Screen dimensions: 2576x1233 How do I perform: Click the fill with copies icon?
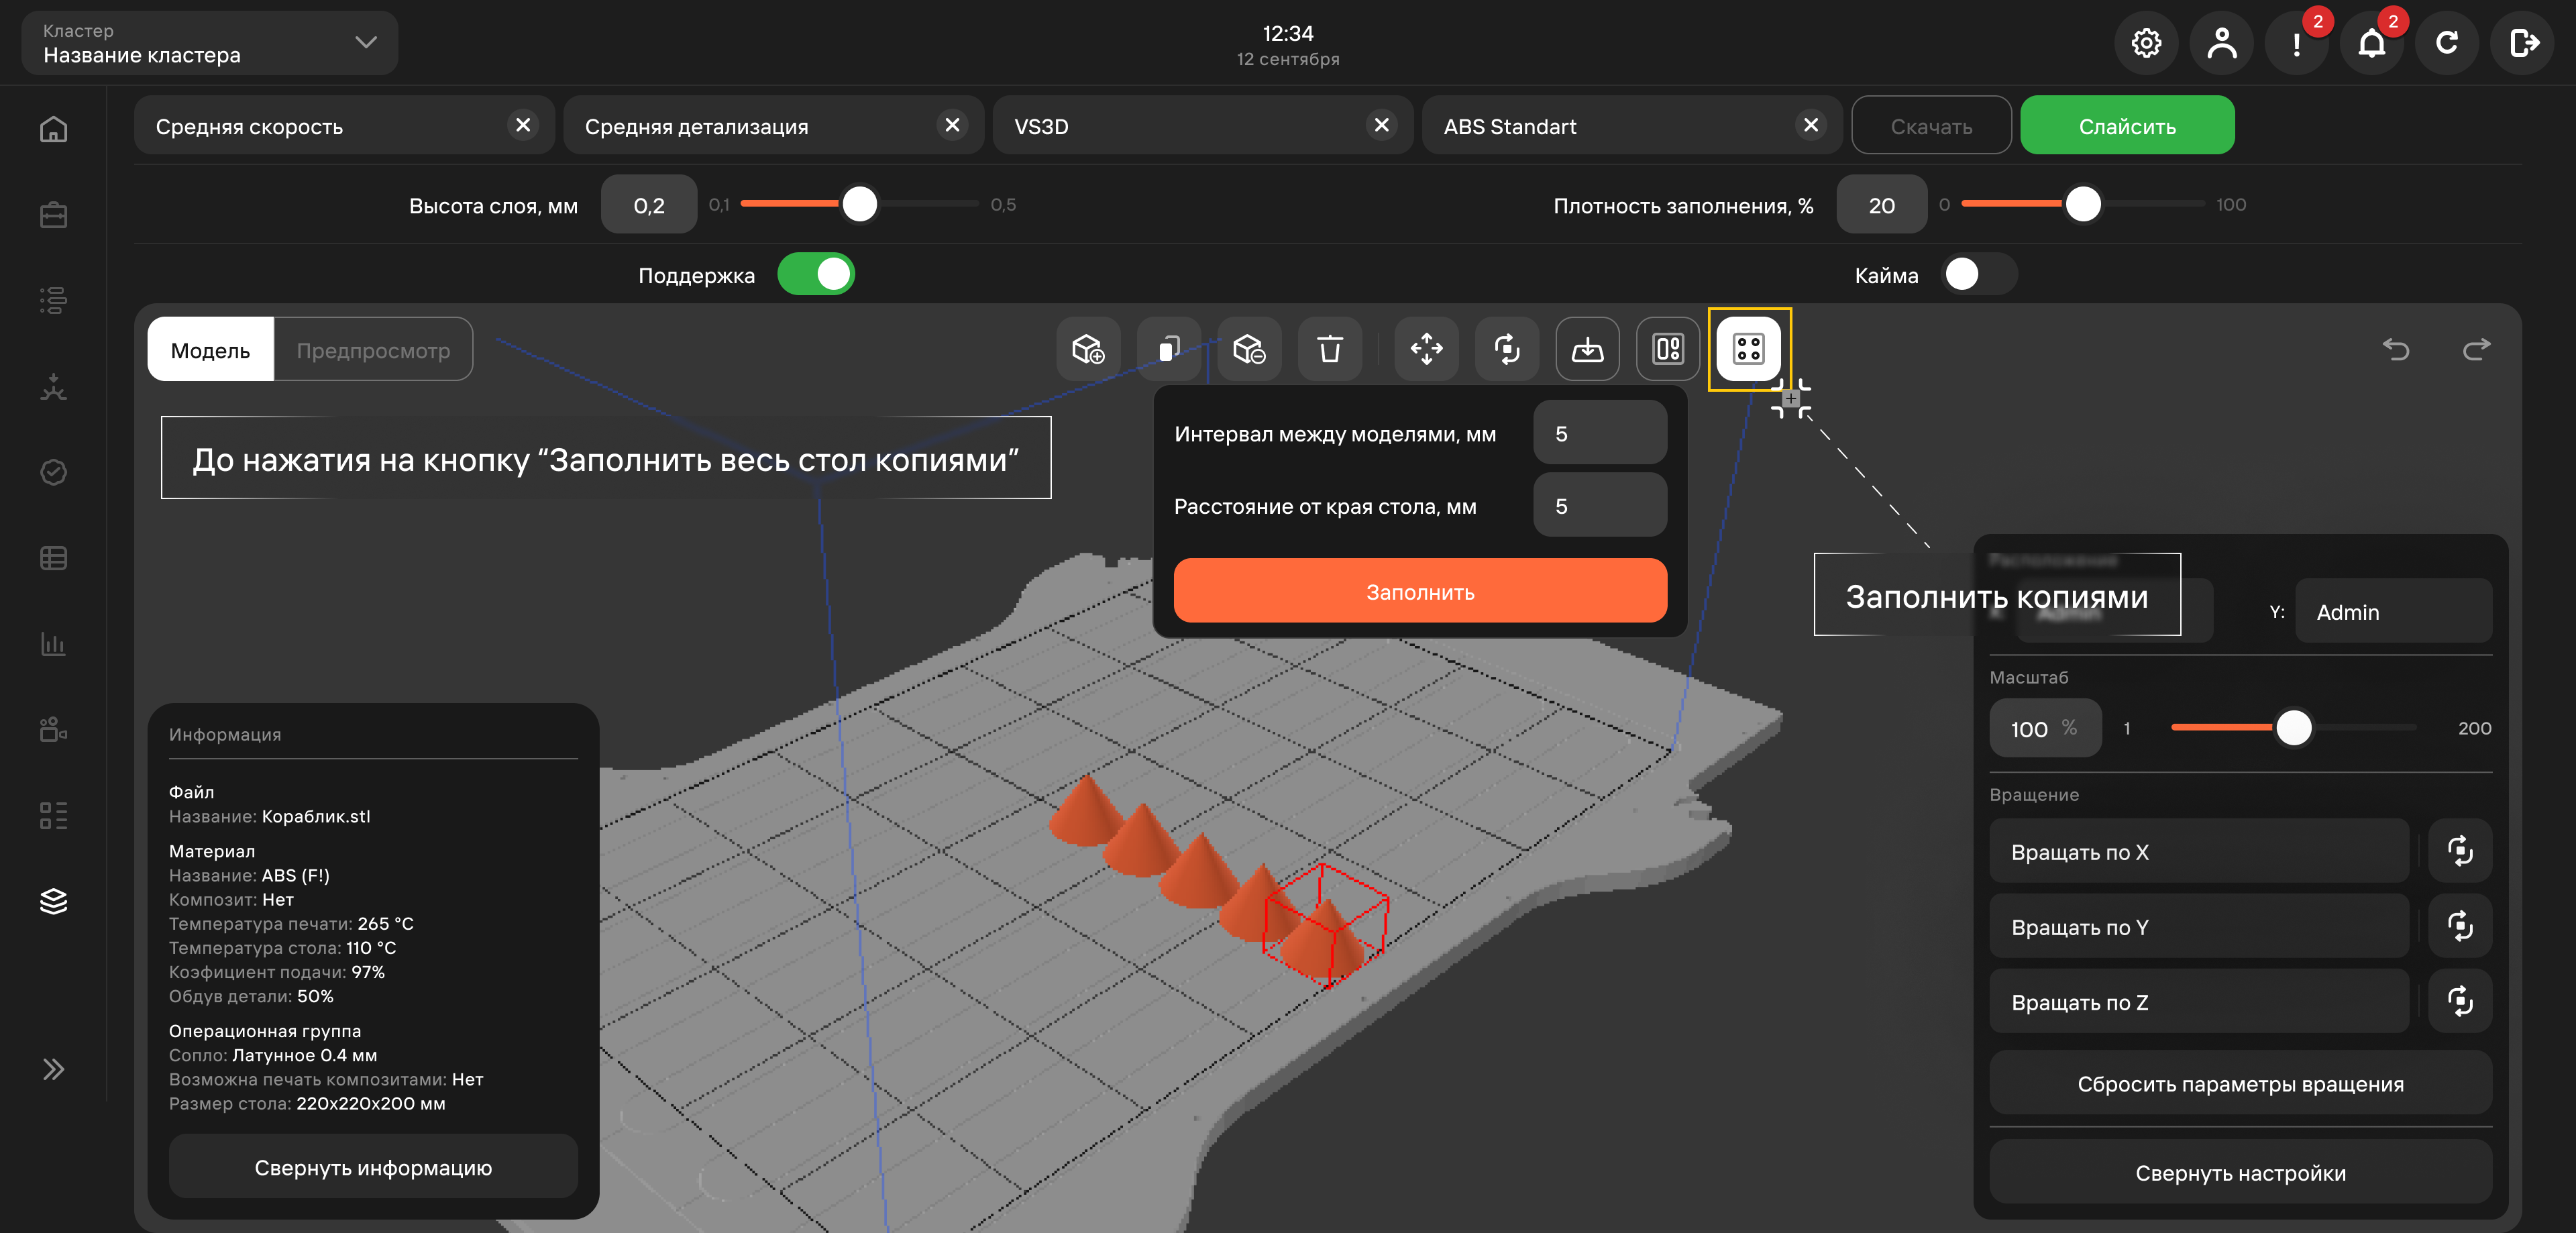click(x=1748, y=349)
